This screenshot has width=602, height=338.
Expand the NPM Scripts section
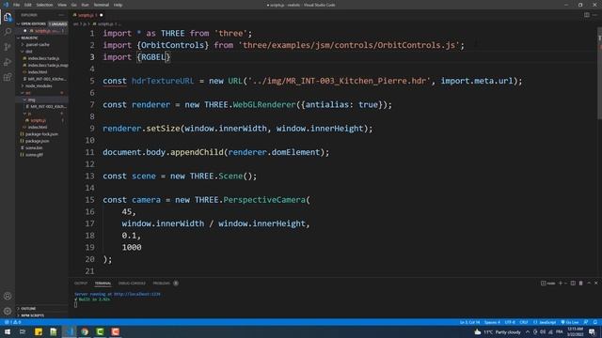point(41,315)
